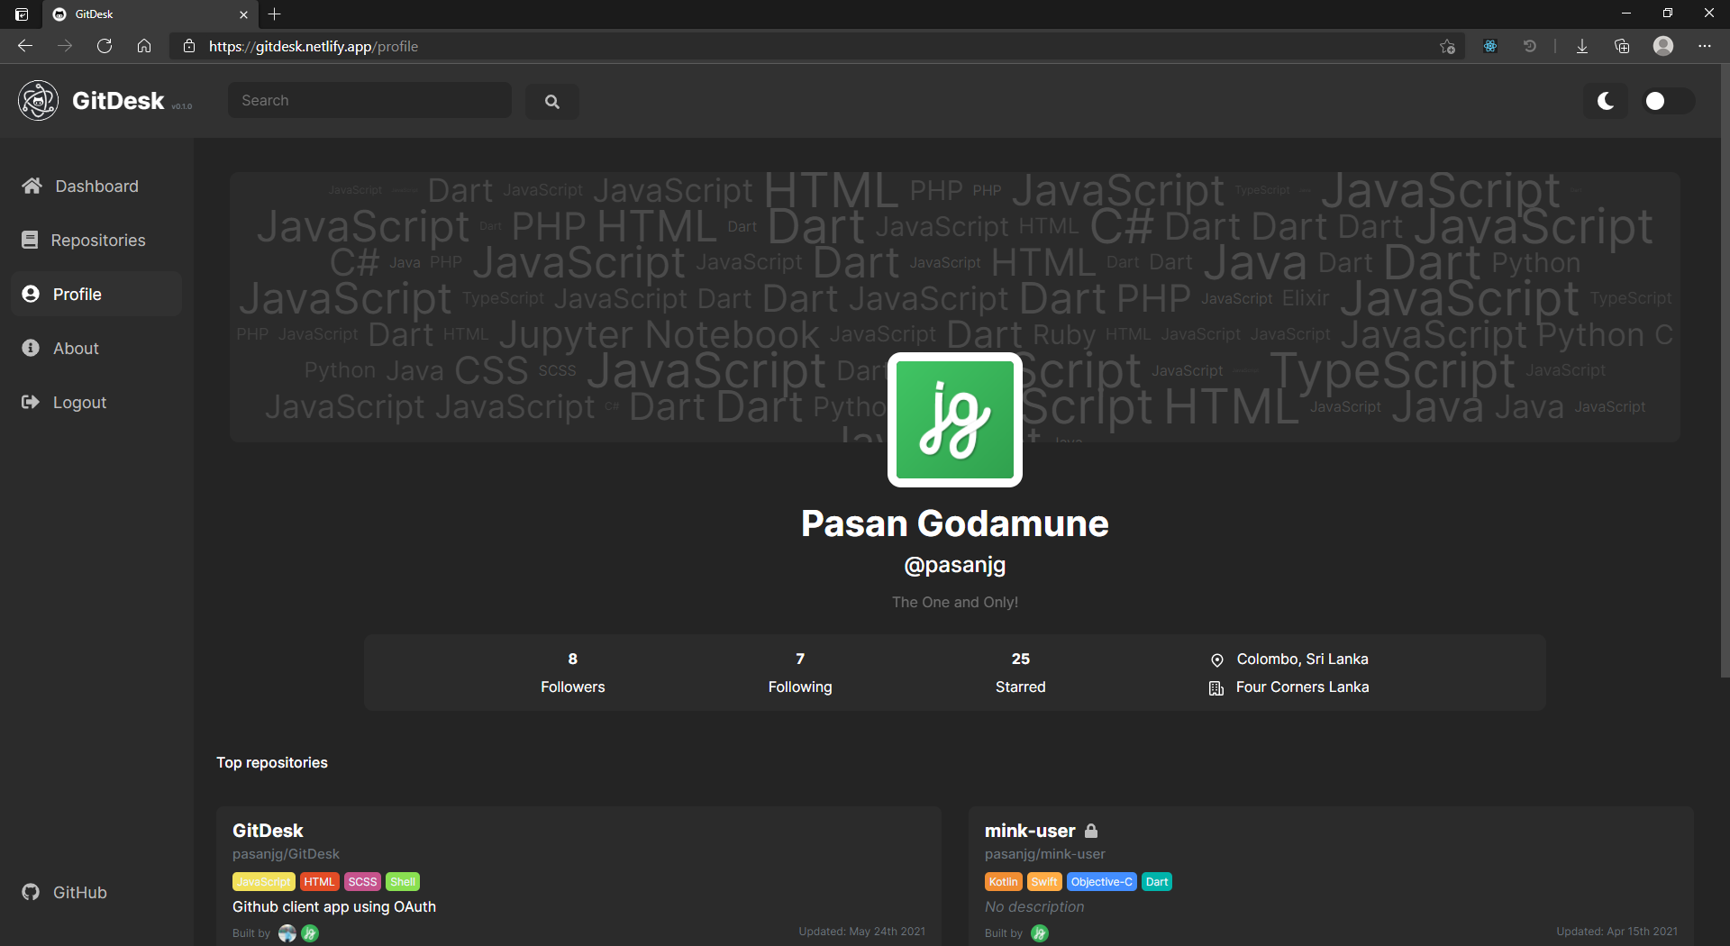The image size is (1730, 946).
Task: Open a new browser tab
Action: (x=275, y=14)
